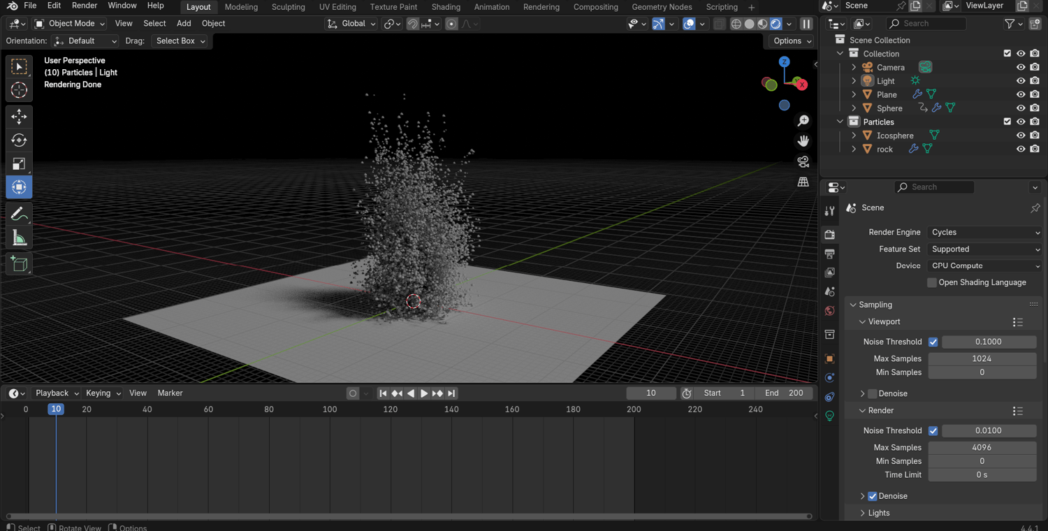Choose the Measure tool
This screenshot has width=1048, height=531.
click(19, 238)
